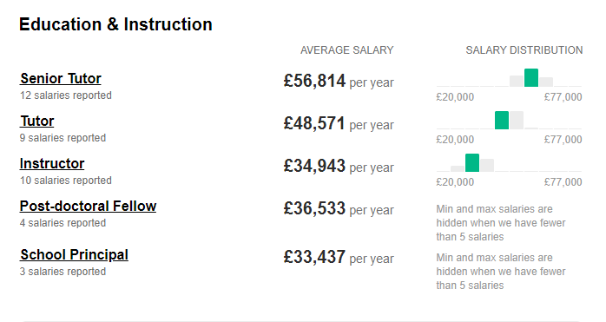606x322 pixels.
Task: Click the £36,533 per year salary figure
Action: point(339,209)
